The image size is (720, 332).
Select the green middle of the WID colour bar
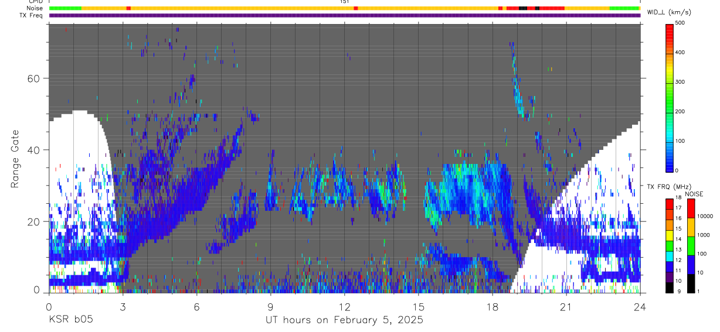(670, 100)
